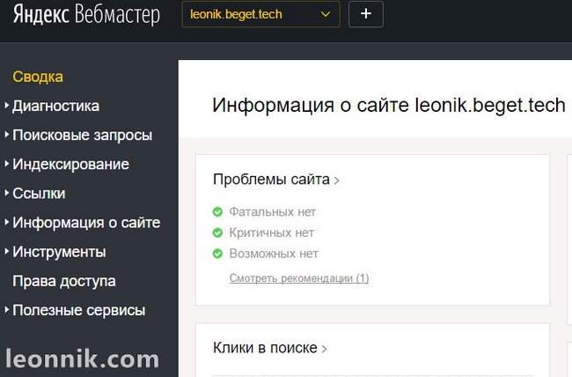The image size is (572, 377).
Task: Open the Полезные сервисы menu item
Action: click(79, 311)
